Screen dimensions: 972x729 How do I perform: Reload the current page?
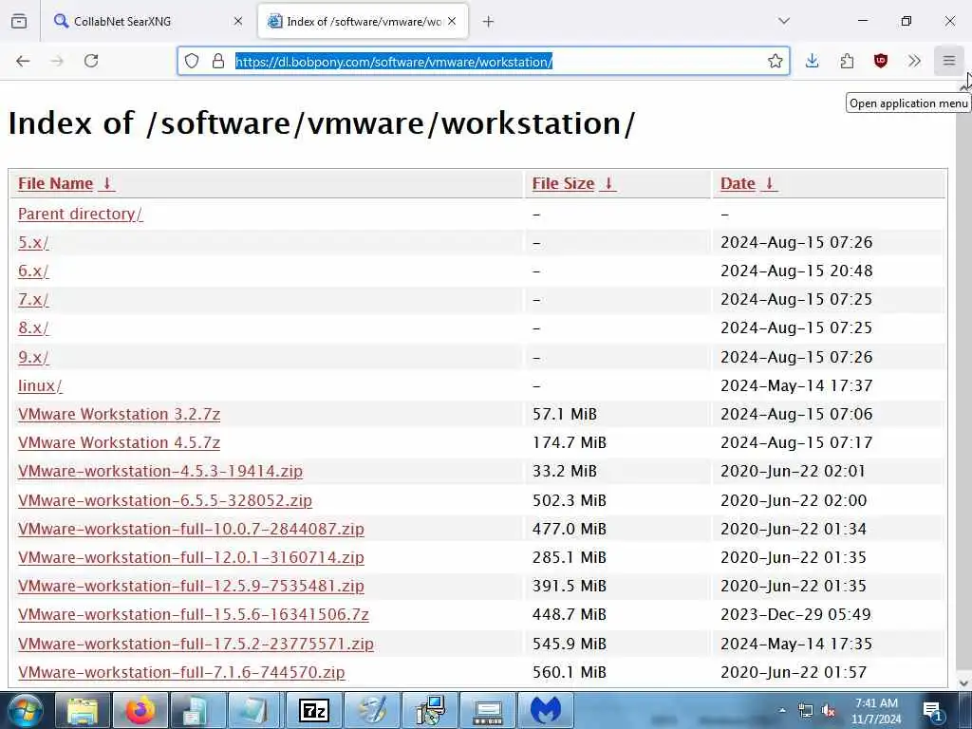coord(91,61)
